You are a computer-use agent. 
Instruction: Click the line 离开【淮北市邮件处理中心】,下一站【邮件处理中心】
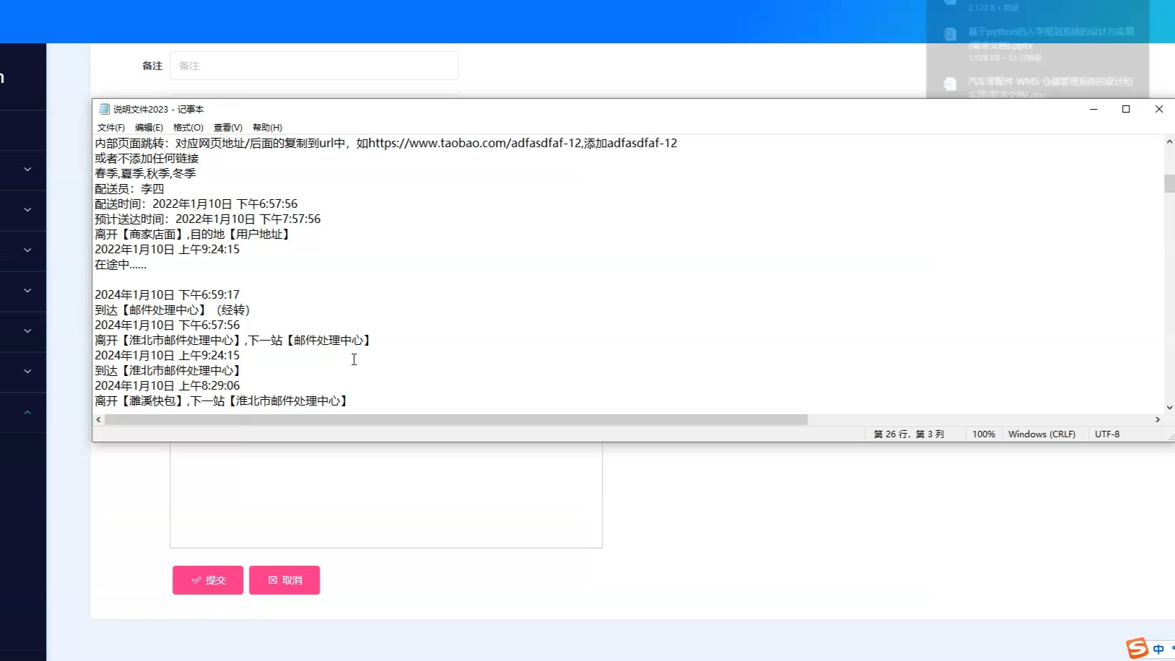[x=234, y=340]
